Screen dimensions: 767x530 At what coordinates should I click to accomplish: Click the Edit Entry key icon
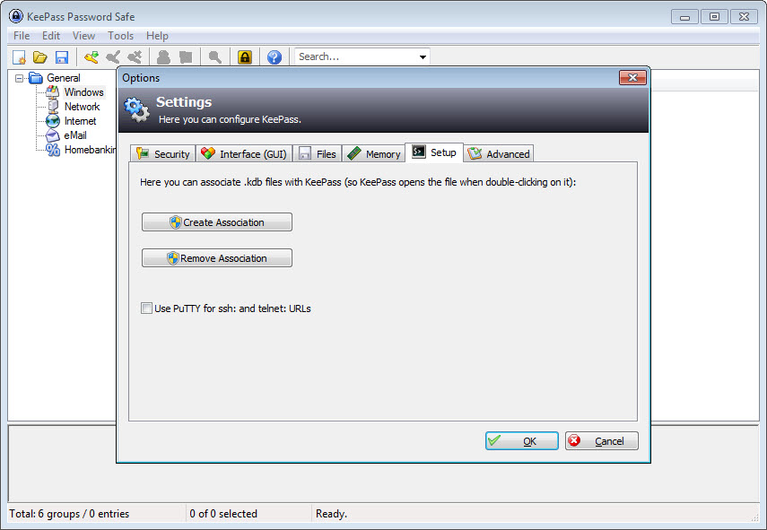click(113, 57)
